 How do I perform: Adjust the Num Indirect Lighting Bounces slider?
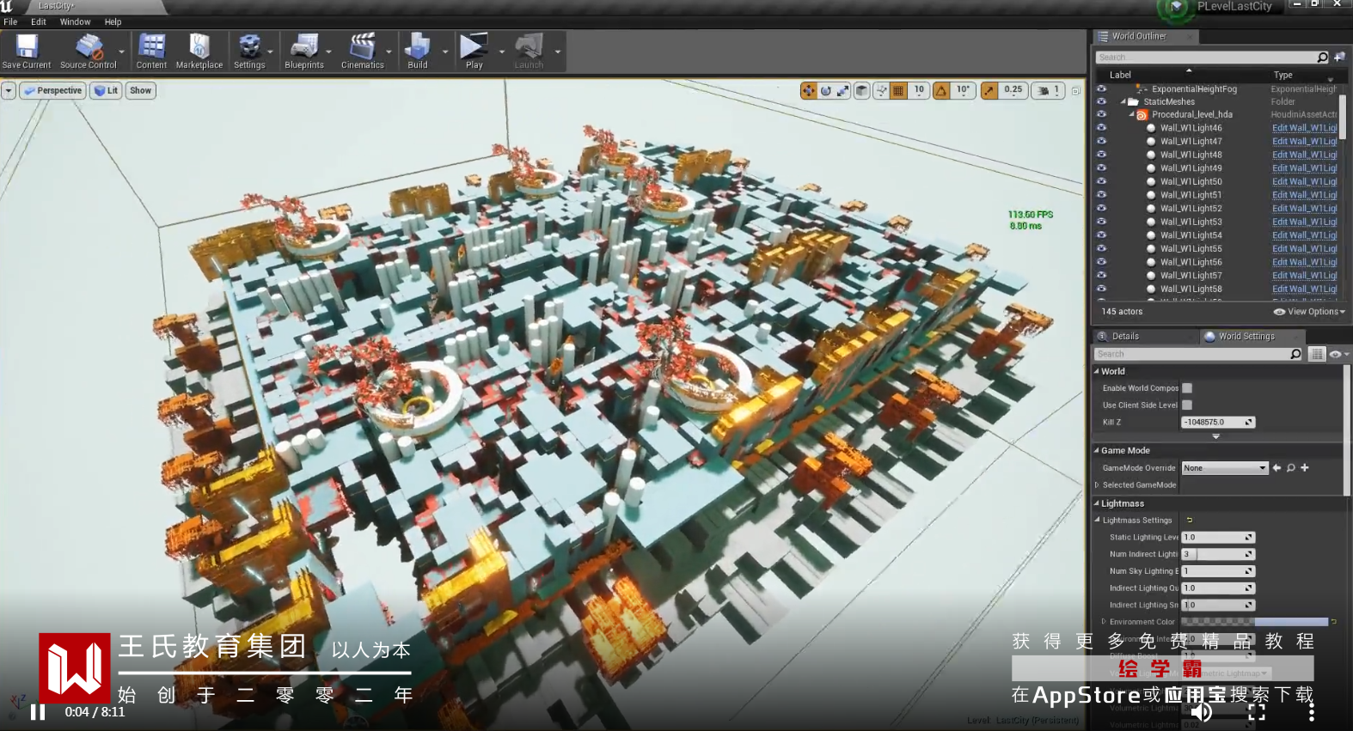[x=1218, y=555]
